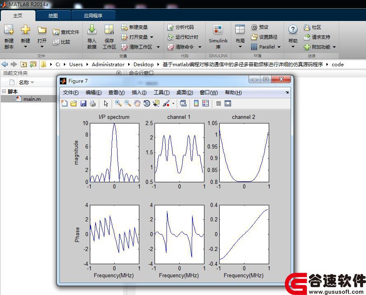Expand the 附加功能 (Add-Ons) dropdown
Image resolution: width=366 pixels, height=295 pixels.
334,47
